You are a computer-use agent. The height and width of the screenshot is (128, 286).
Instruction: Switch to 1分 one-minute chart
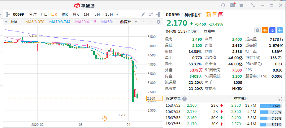(x=86, y=14)
